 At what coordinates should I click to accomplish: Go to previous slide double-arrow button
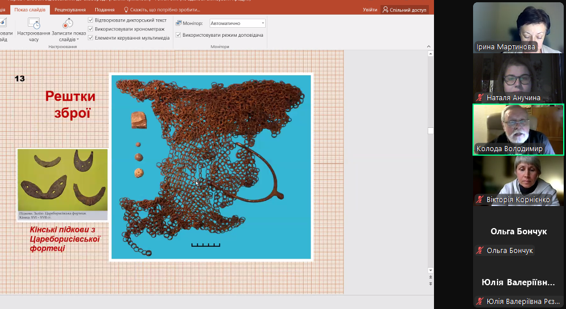point(430,277)
